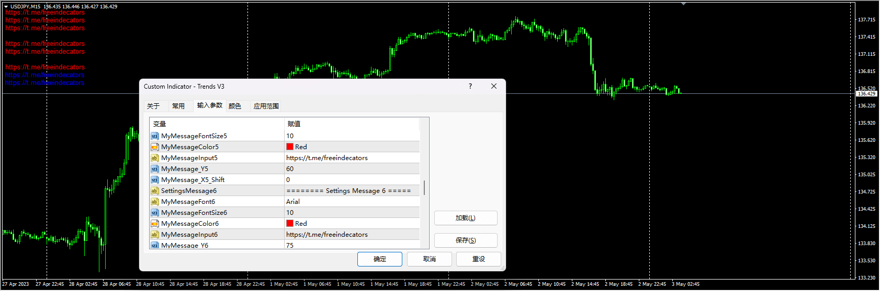
Task: Click the color icon beside MyMessageColor5
Action: 154,147
